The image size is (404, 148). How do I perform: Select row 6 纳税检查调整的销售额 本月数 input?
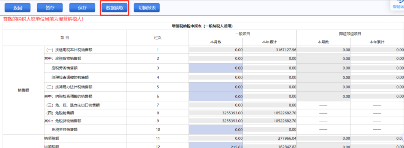(216, 96)
